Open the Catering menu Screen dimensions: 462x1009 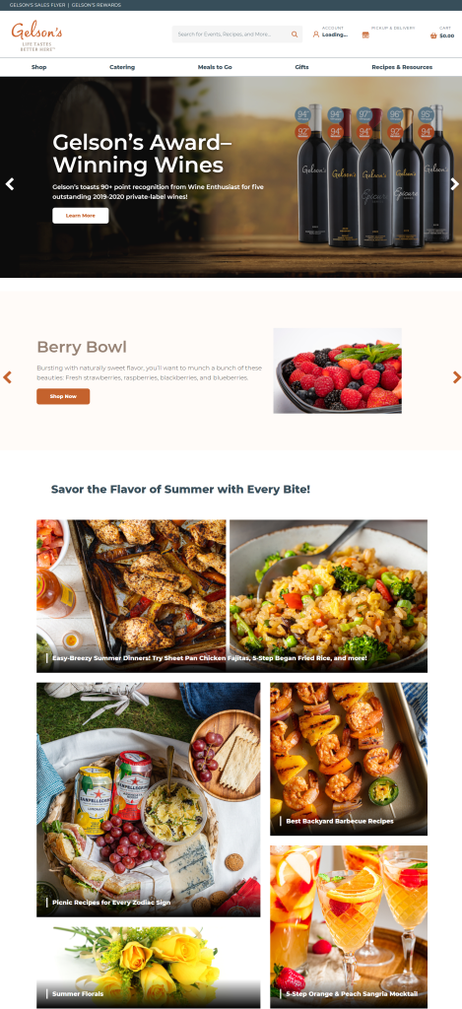(122, 67)
